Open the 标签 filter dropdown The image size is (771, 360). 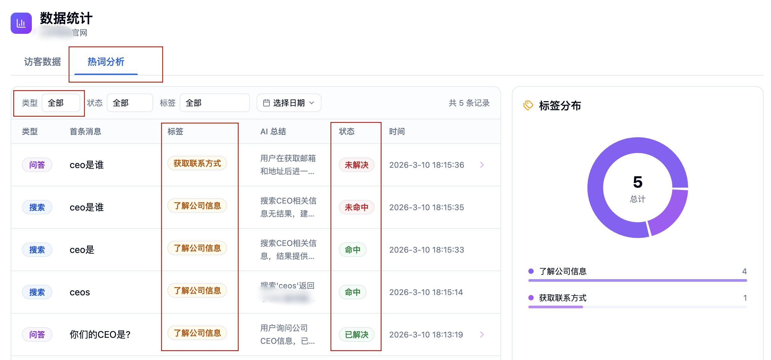coord(214,103)
